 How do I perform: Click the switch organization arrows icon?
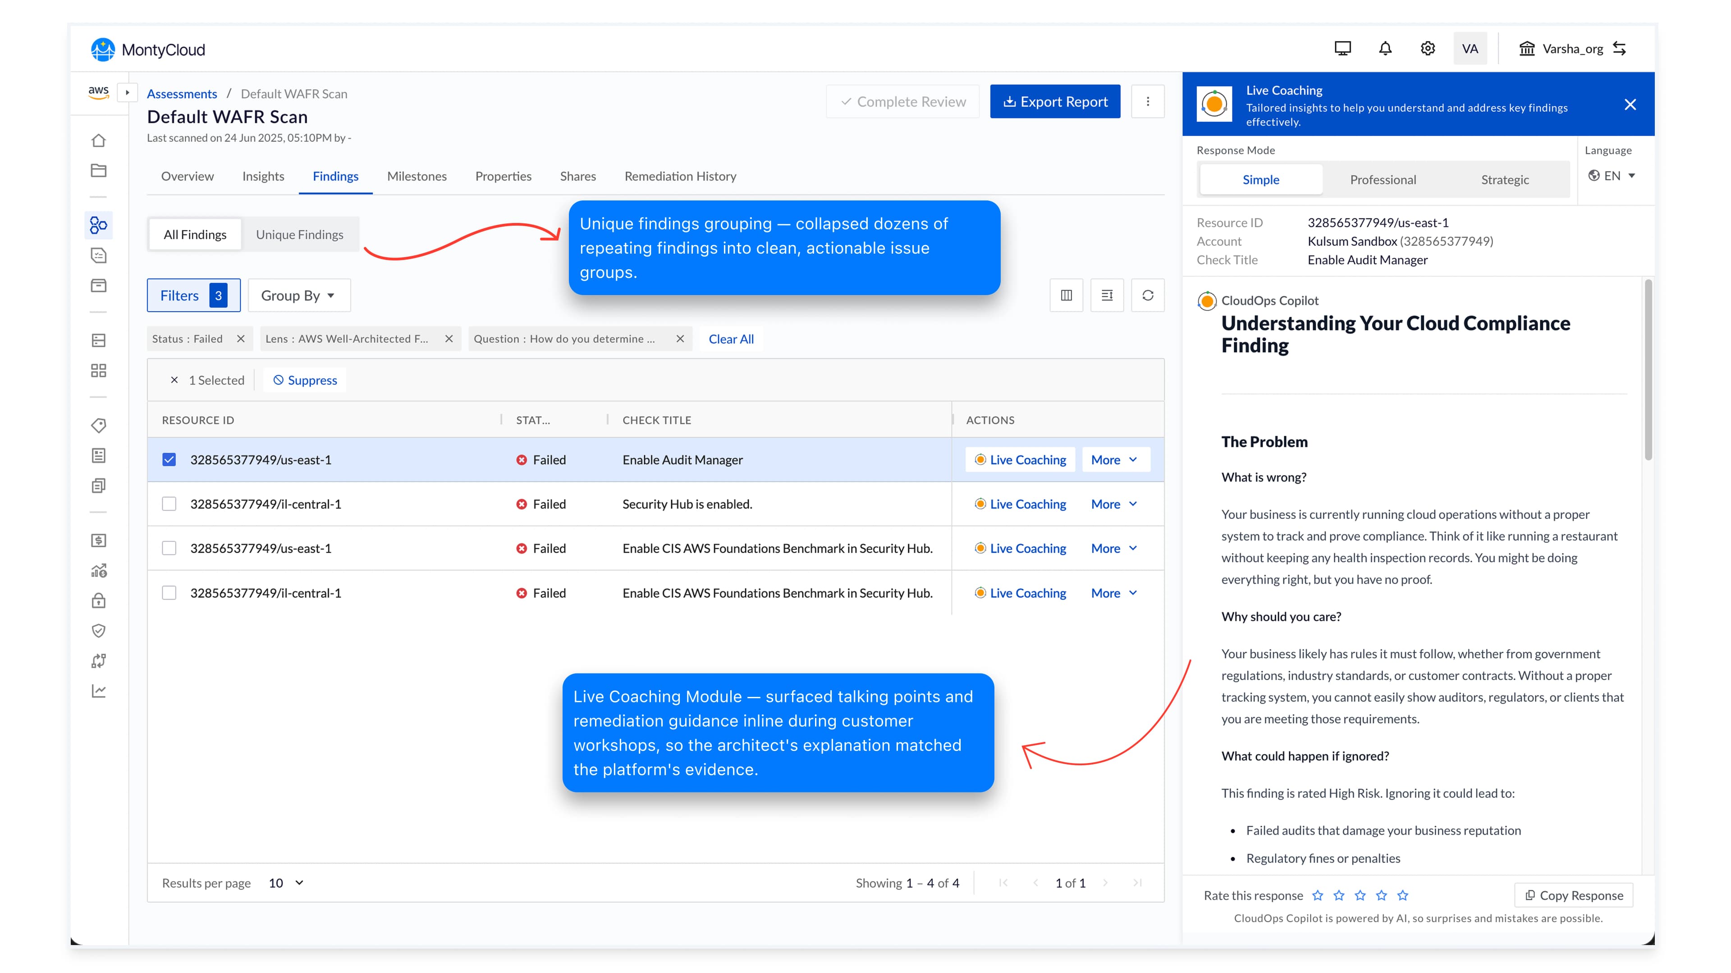1620,48
